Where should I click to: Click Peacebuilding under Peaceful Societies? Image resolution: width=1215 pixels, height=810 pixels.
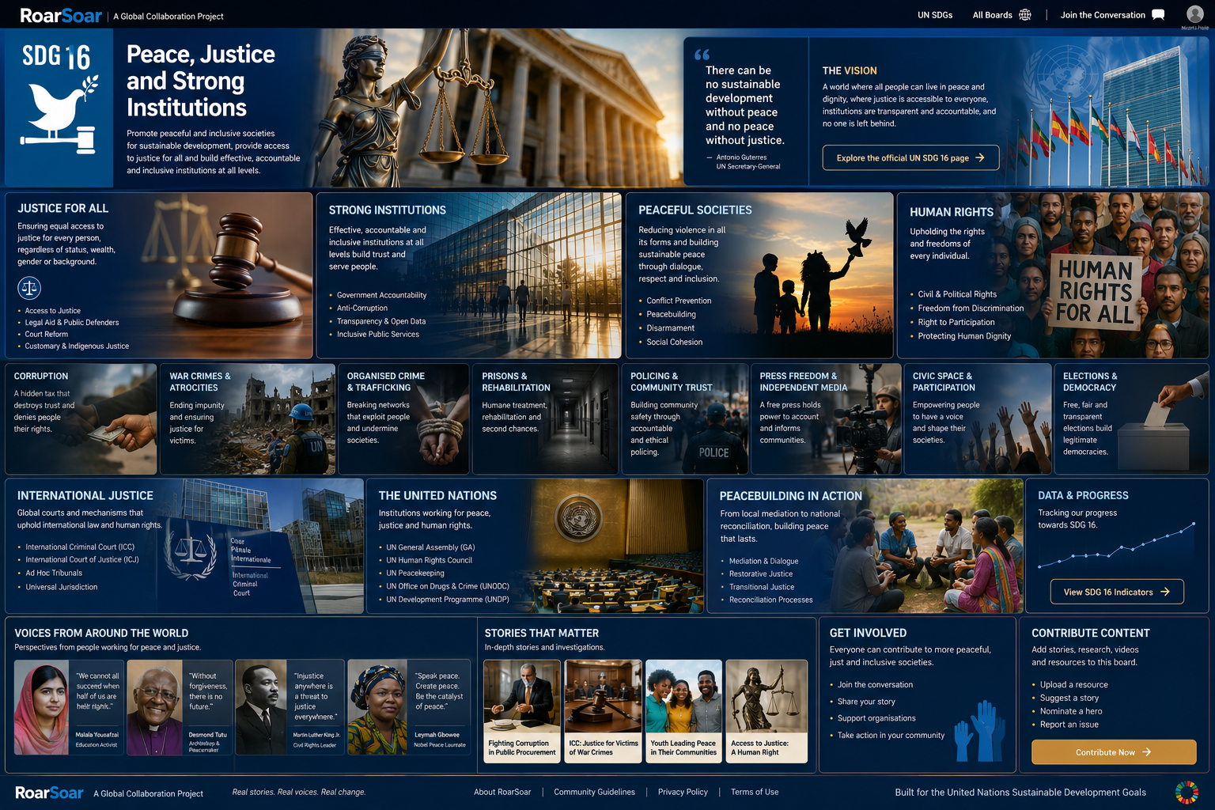[672, 314]
